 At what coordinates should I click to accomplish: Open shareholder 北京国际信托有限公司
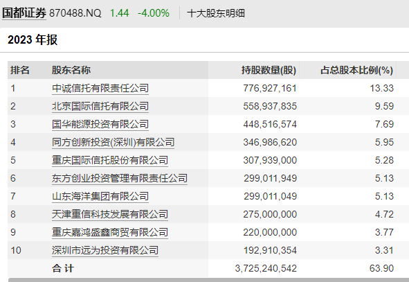tap(100, 106)
